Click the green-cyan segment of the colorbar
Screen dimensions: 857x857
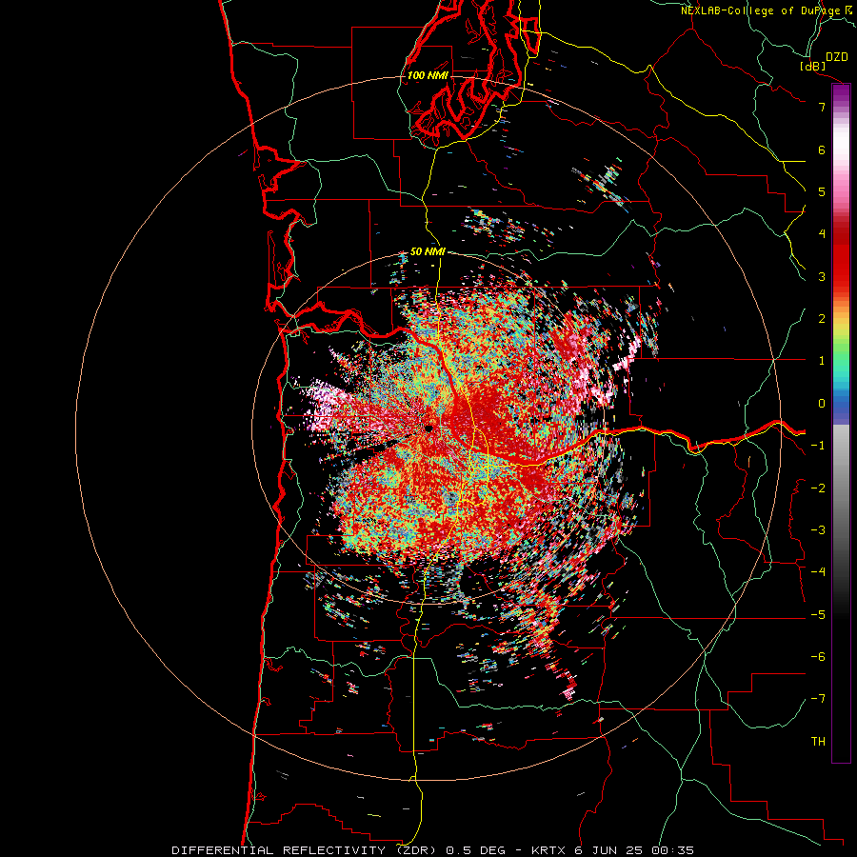coord(841,364)
